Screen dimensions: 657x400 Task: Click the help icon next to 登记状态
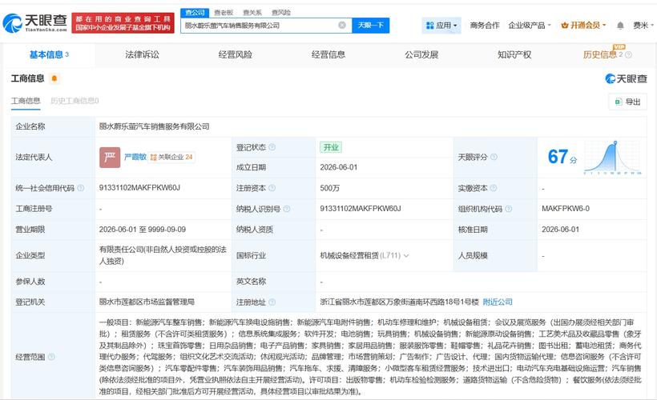pos(272,147)
